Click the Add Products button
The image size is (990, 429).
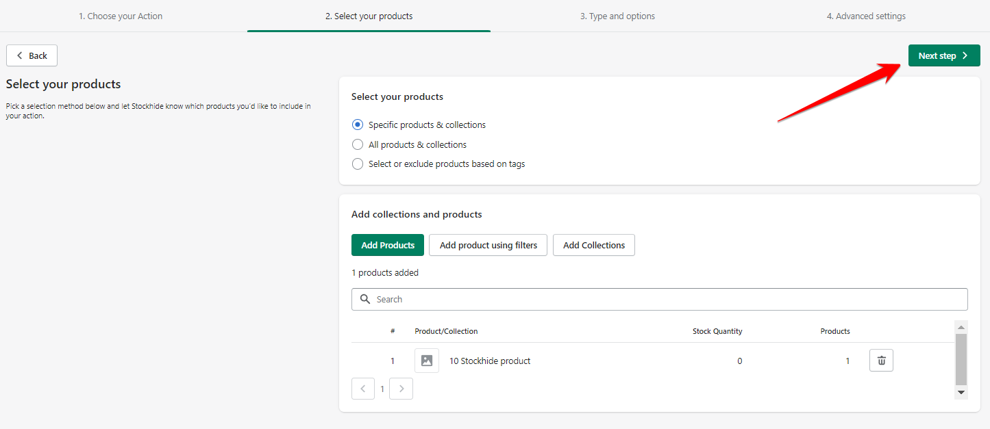pyautogui.click(x=388, y=245)
